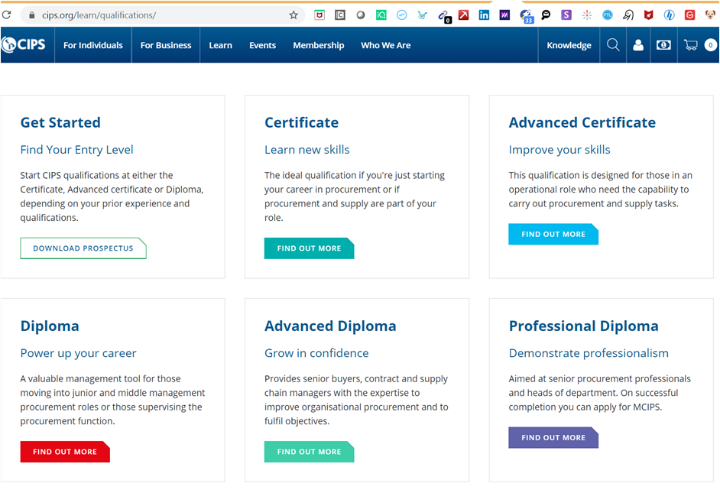The height and width of the screenshot is (493, 720).
Task: Bookmark this page with the star icon
Action: click(294, 15)
